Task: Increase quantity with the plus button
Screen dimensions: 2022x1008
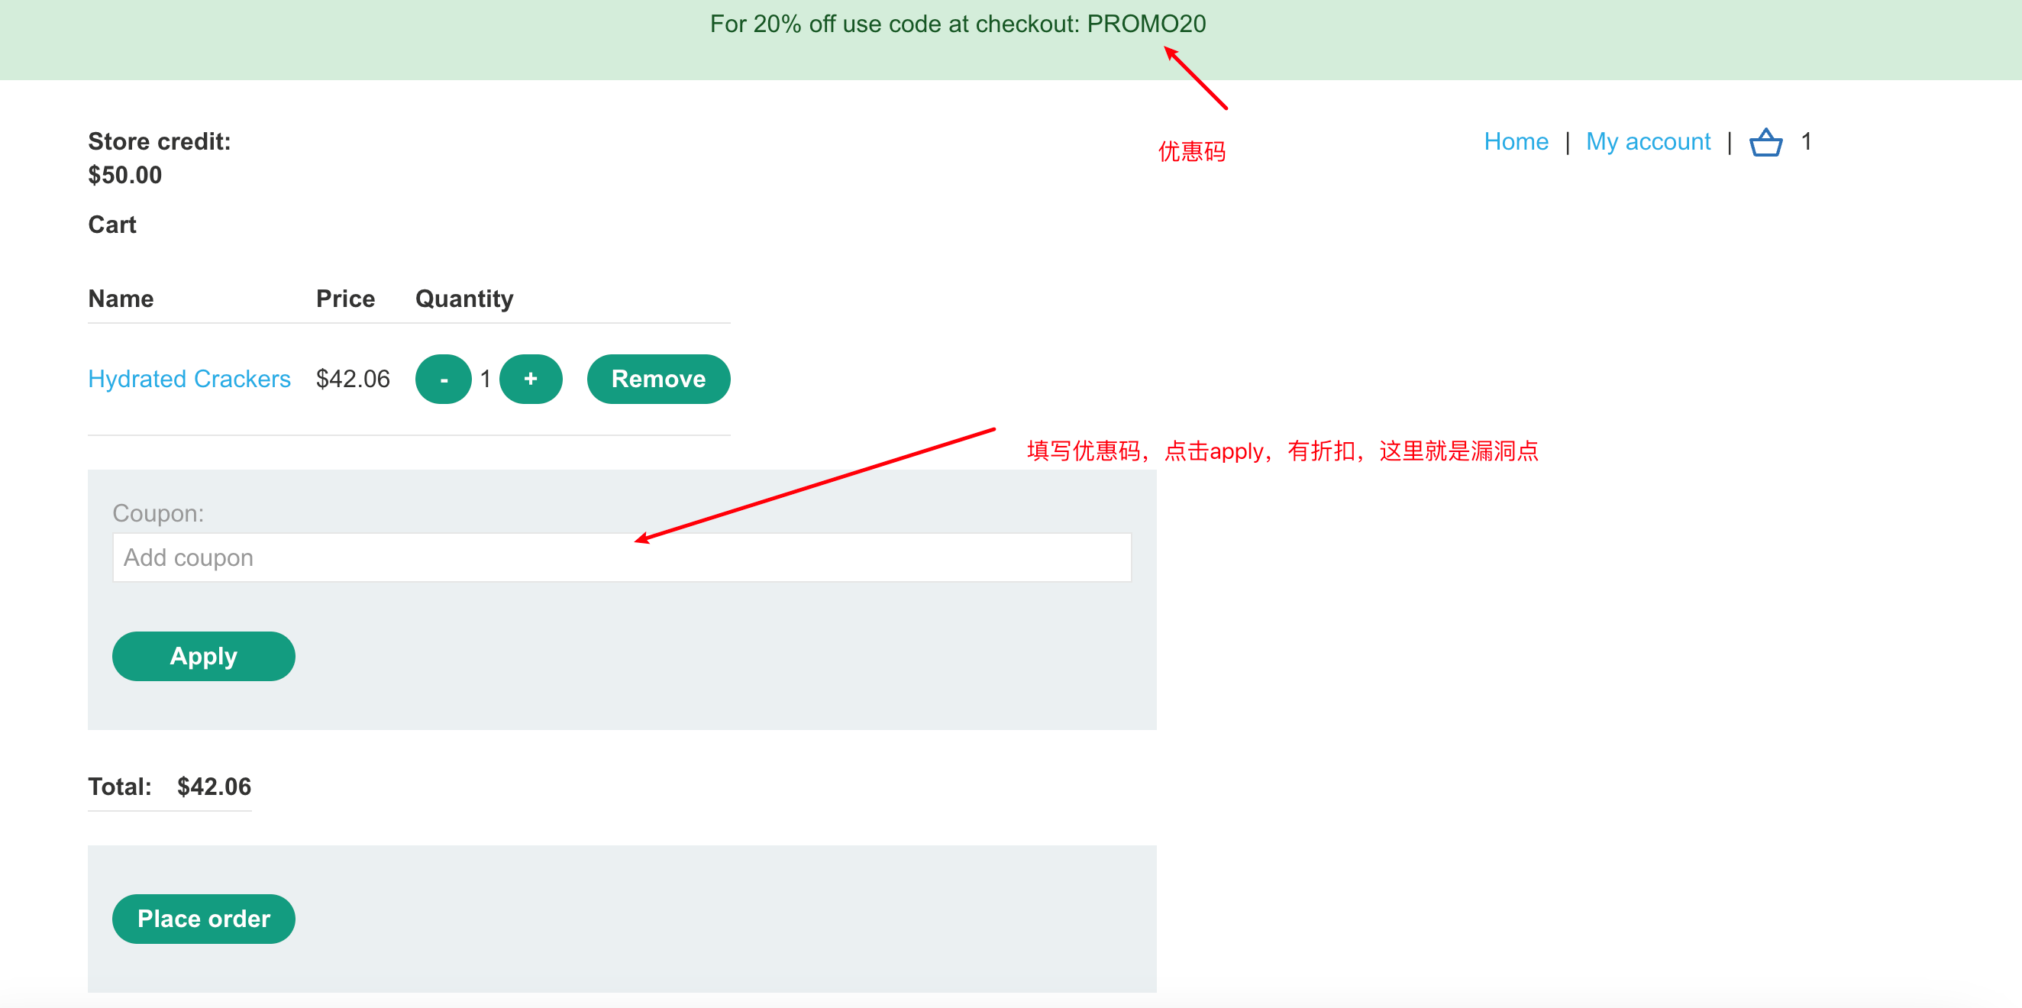Action: (x=531, y=380)
